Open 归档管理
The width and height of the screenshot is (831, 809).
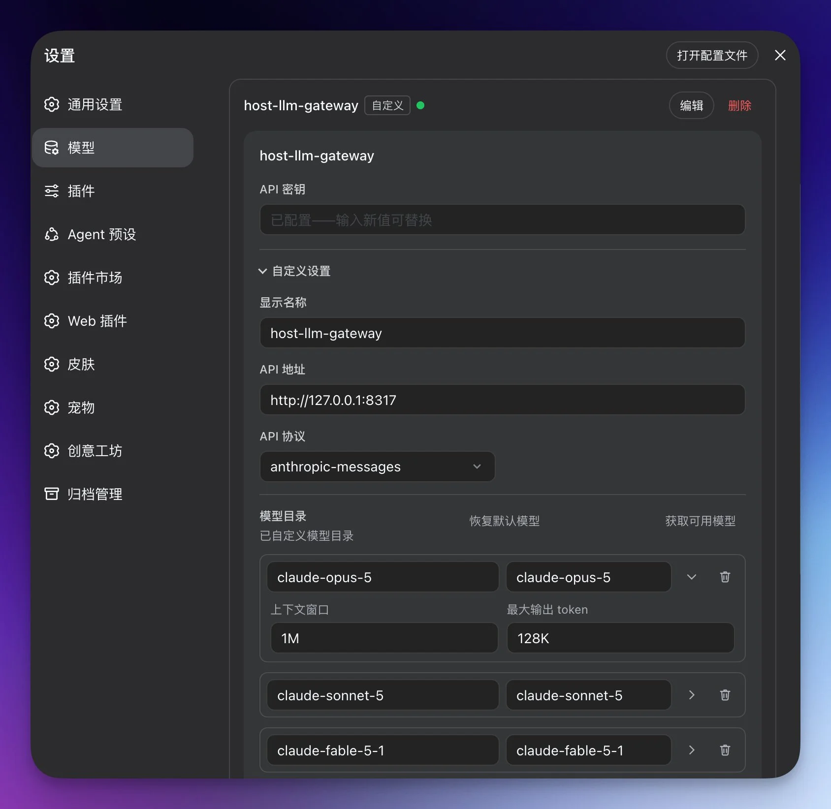click(x=113, y=494)
